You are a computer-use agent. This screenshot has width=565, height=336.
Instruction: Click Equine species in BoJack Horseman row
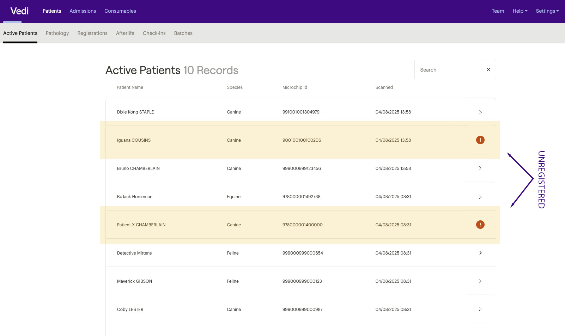[x=233, y=197]
